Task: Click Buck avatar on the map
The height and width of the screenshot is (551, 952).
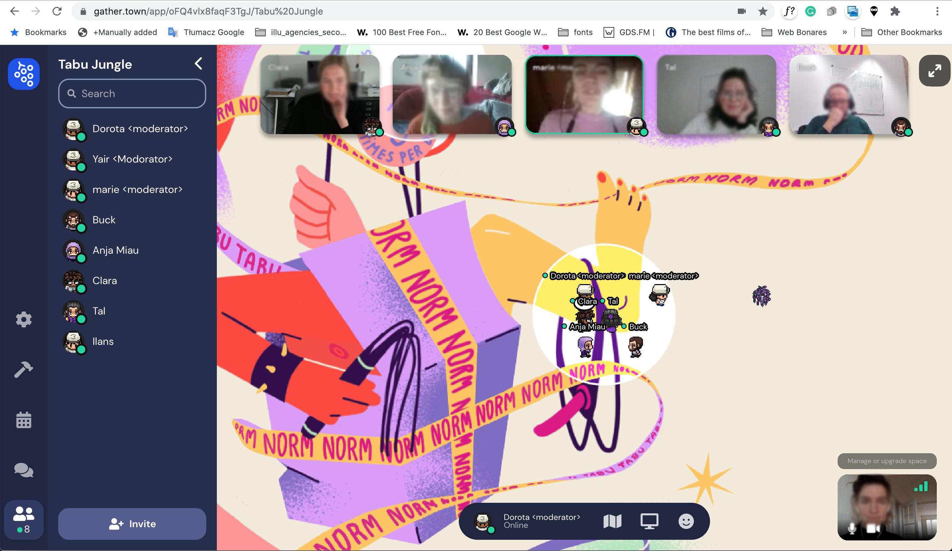Action: (635, 347)
